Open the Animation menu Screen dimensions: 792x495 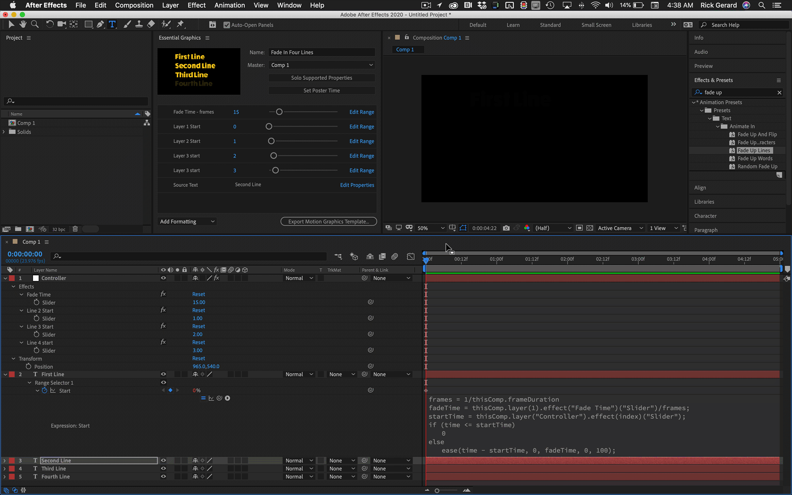[230, 5]
